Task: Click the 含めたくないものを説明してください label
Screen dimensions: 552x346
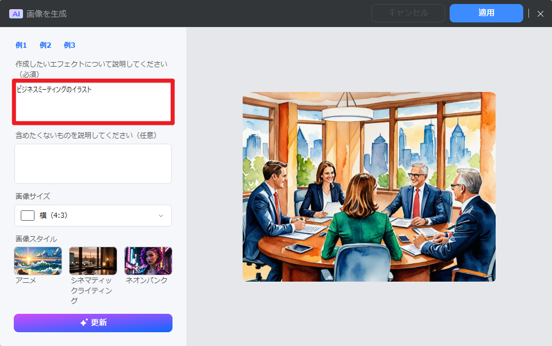Action: (86, 136)
